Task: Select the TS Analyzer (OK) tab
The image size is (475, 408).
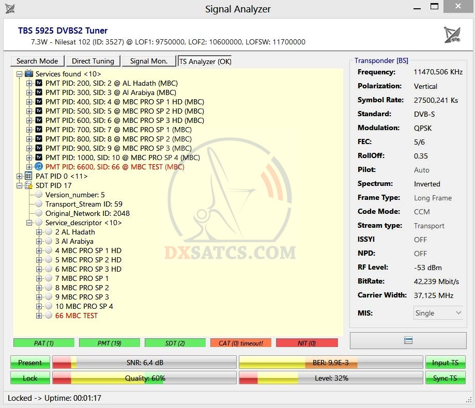Action: (x=205, y=61)
